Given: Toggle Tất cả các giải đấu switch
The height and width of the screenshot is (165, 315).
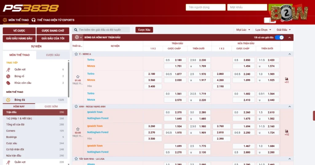Looking at the screenshot, I should tap(279, 37).
